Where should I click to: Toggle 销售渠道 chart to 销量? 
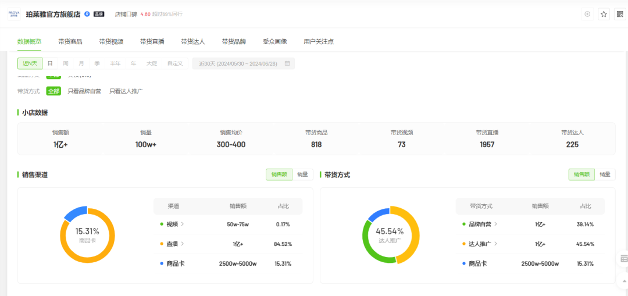click(x=302, y=174)
